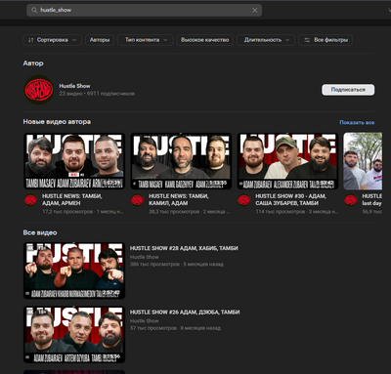Click the sliders icon in Все фильтры
Image resolution: width=391 pixels, height=374 pixels.
[x=307, y=40]
